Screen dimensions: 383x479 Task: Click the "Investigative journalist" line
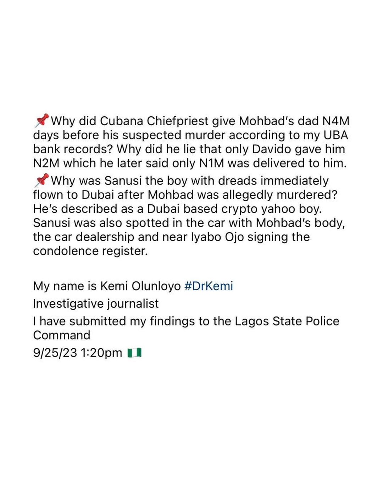(96, 304)
